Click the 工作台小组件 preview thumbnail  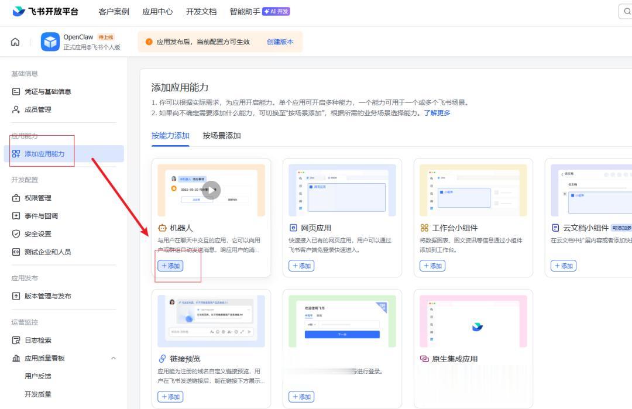point(473,190)
